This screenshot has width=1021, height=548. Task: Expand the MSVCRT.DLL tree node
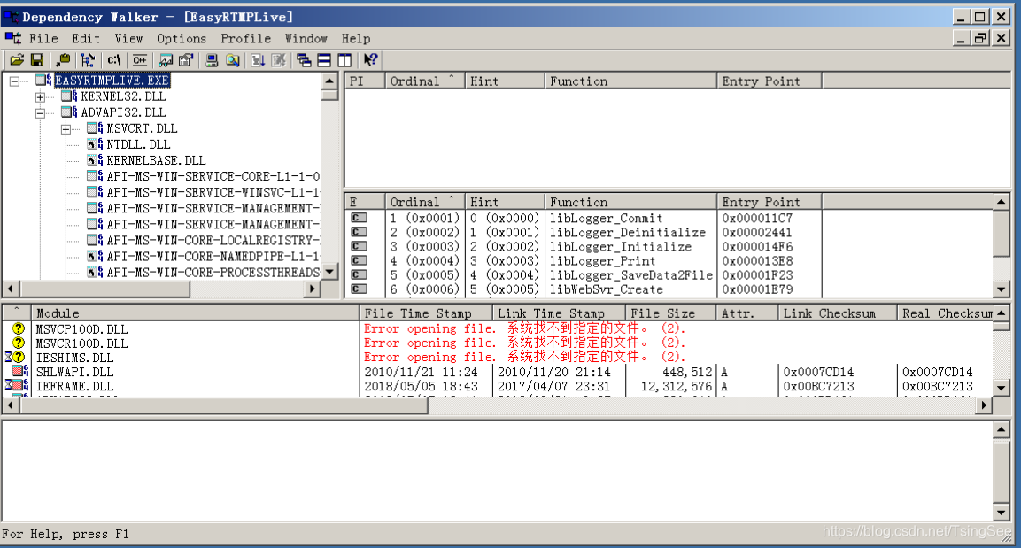tap(66, 129)
